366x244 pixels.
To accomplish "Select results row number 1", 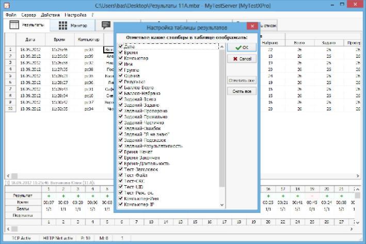I will pos(10,50).
